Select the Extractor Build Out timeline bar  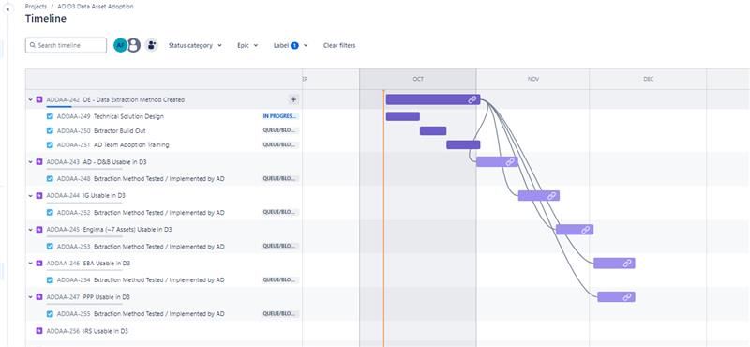coord(433,130)
